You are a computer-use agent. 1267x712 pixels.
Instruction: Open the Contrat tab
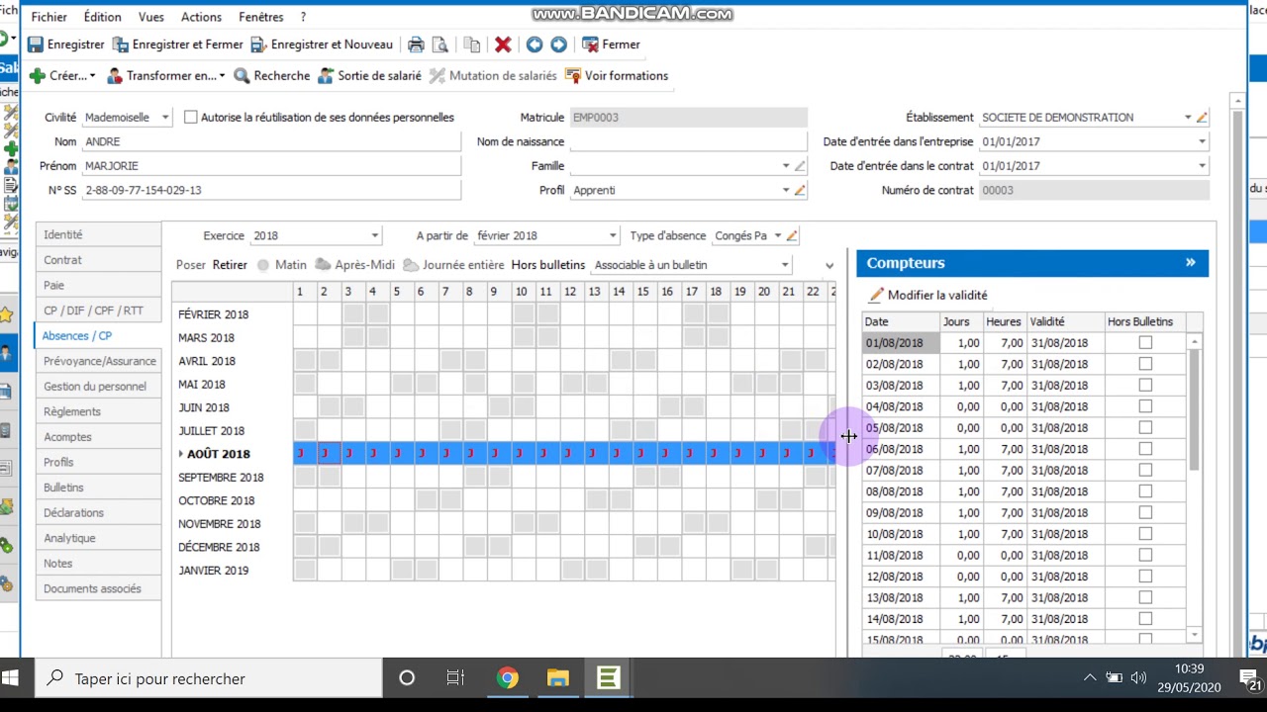coord(98,260)
